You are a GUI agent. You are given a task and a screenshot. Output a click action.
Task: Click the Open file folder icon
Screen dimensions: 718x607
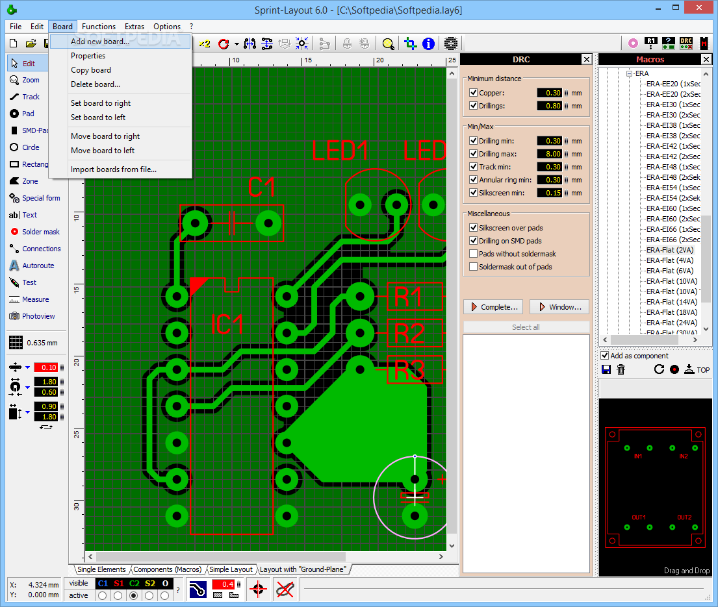click(31, 43)
